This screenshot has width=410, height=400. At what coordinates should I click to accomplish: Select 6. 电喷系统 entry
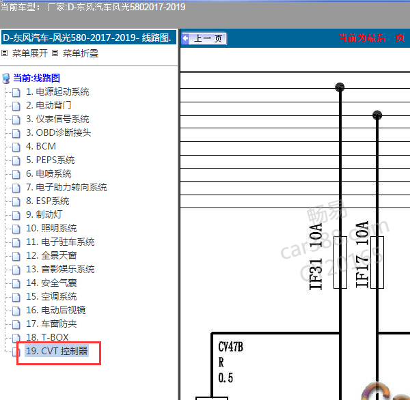[x=49, y=173]
